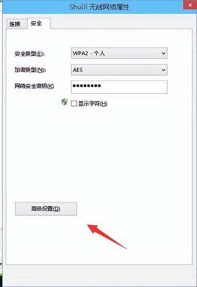Click the 显示字符(H) checkbox label text
Image resolution: width=197 pixels, height=287 pixels.
(93, 104)
